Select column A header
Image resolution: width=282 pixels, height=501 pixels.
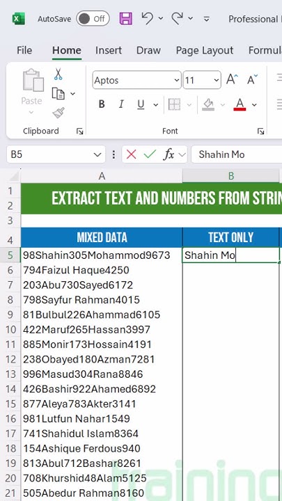click(102, 176)
